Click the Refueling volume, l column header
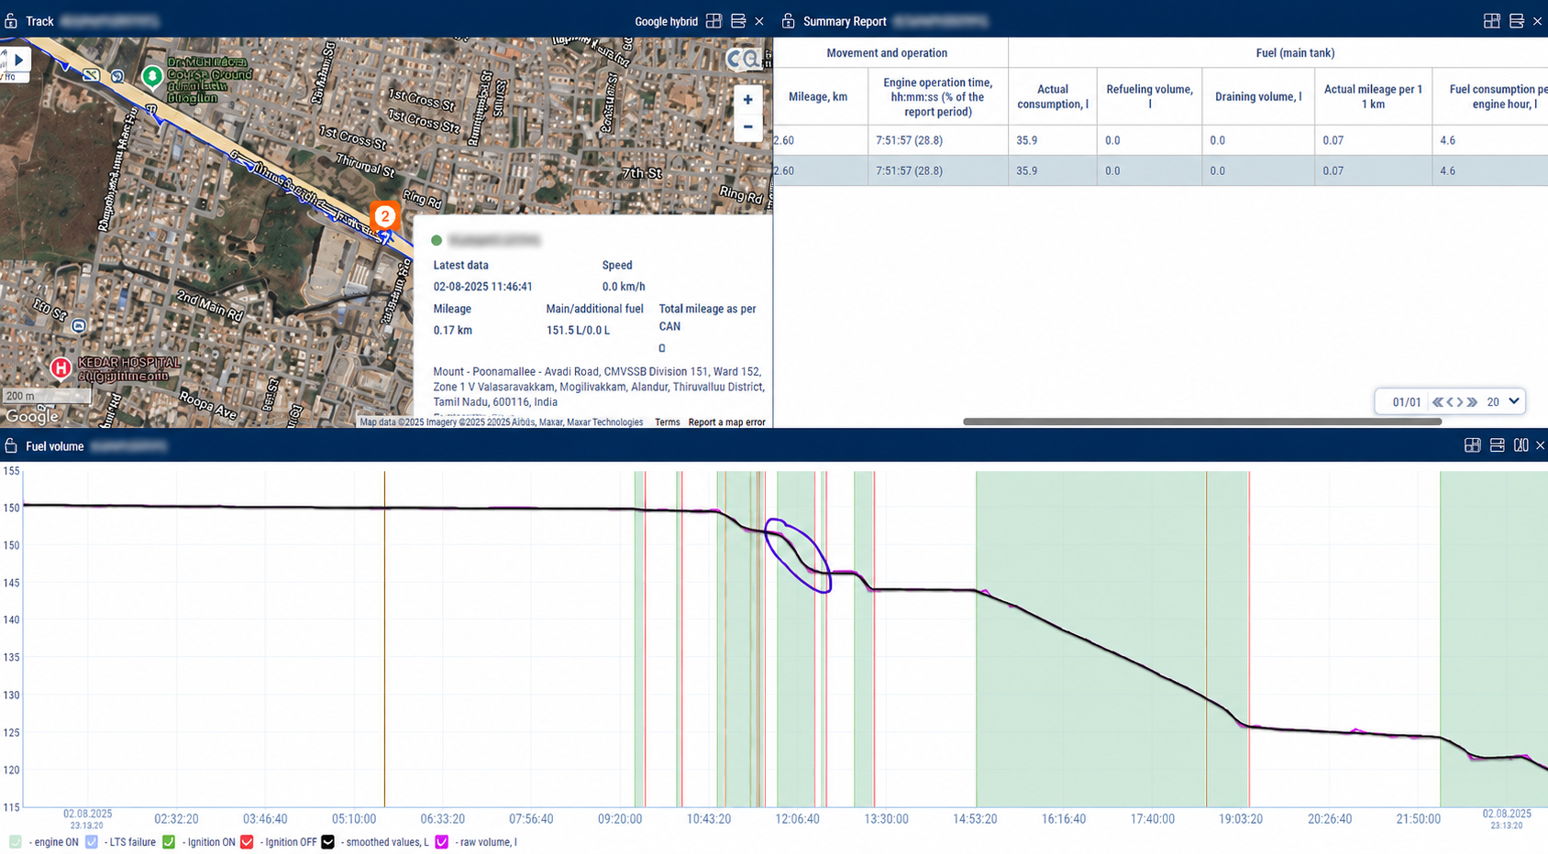Viewport: 1548px width, 854px height. [1149, 96]
